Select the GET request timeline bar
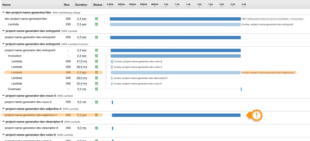Image resolution: width=310 pixels, height=141 pixels. [175, 19]
